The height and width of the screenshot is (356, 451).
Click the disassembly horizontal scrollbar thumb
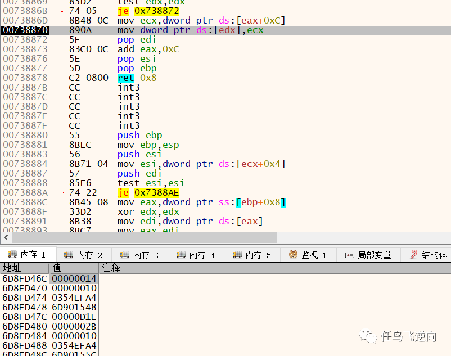point(145,237)
